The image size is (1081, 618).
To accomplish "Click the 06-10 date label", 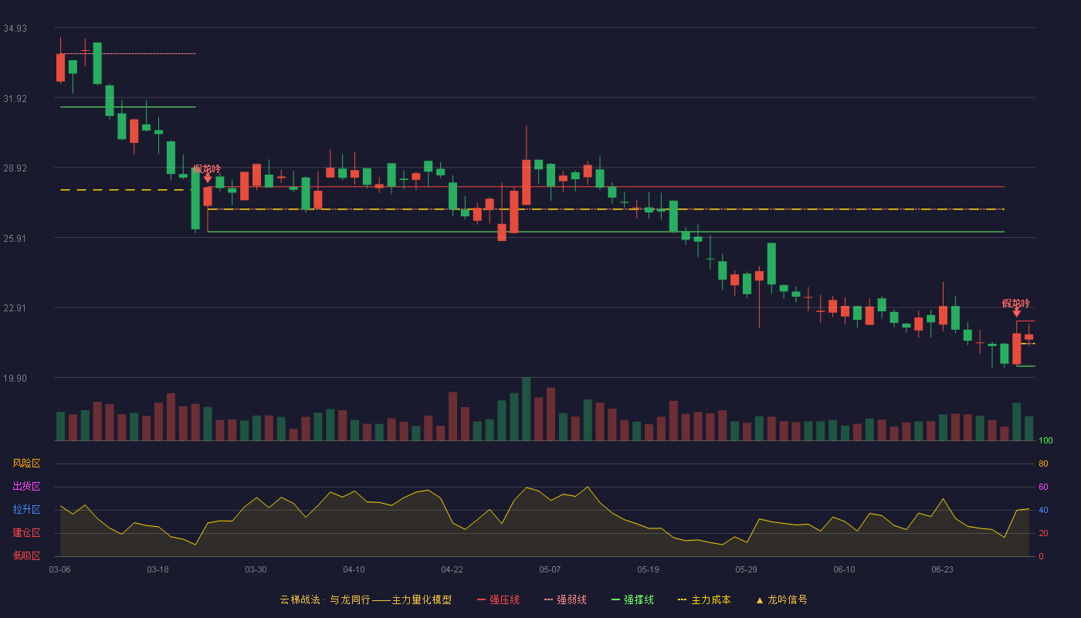I will [844, 569].
